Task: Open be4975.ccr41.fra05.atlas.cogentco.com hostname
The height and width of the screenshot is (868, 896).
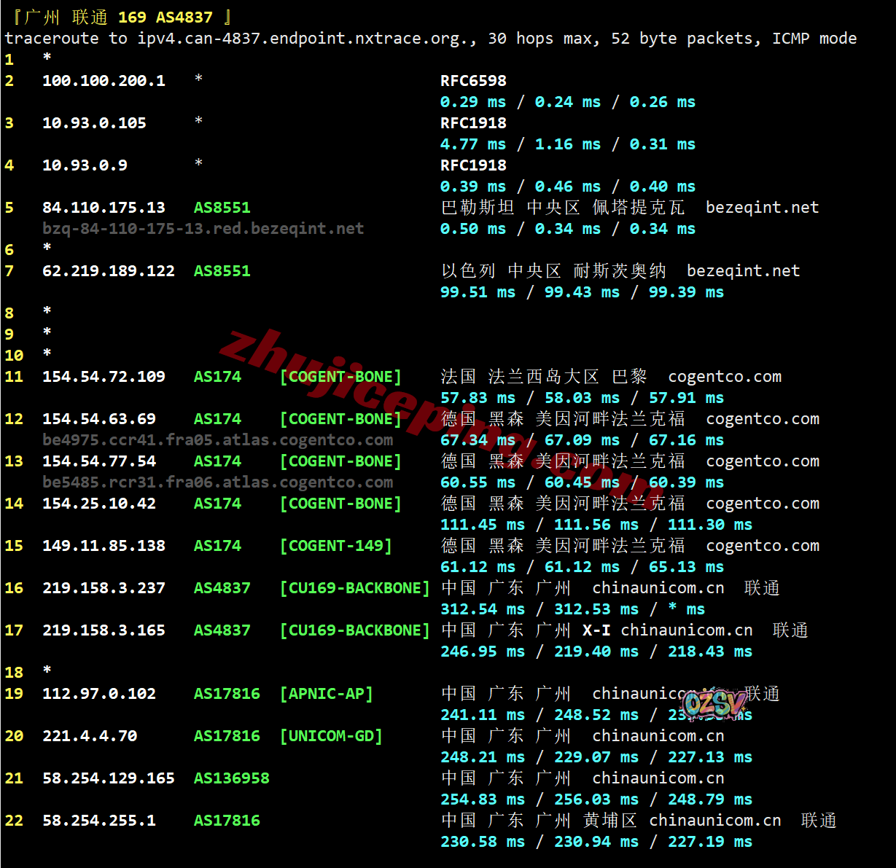Action: point(217,440)
